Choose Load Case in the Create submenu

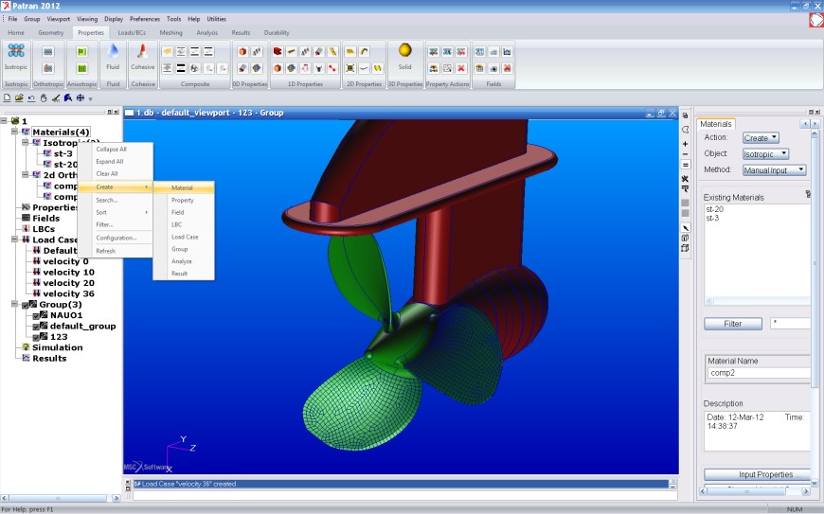click(x=184, y=237)
